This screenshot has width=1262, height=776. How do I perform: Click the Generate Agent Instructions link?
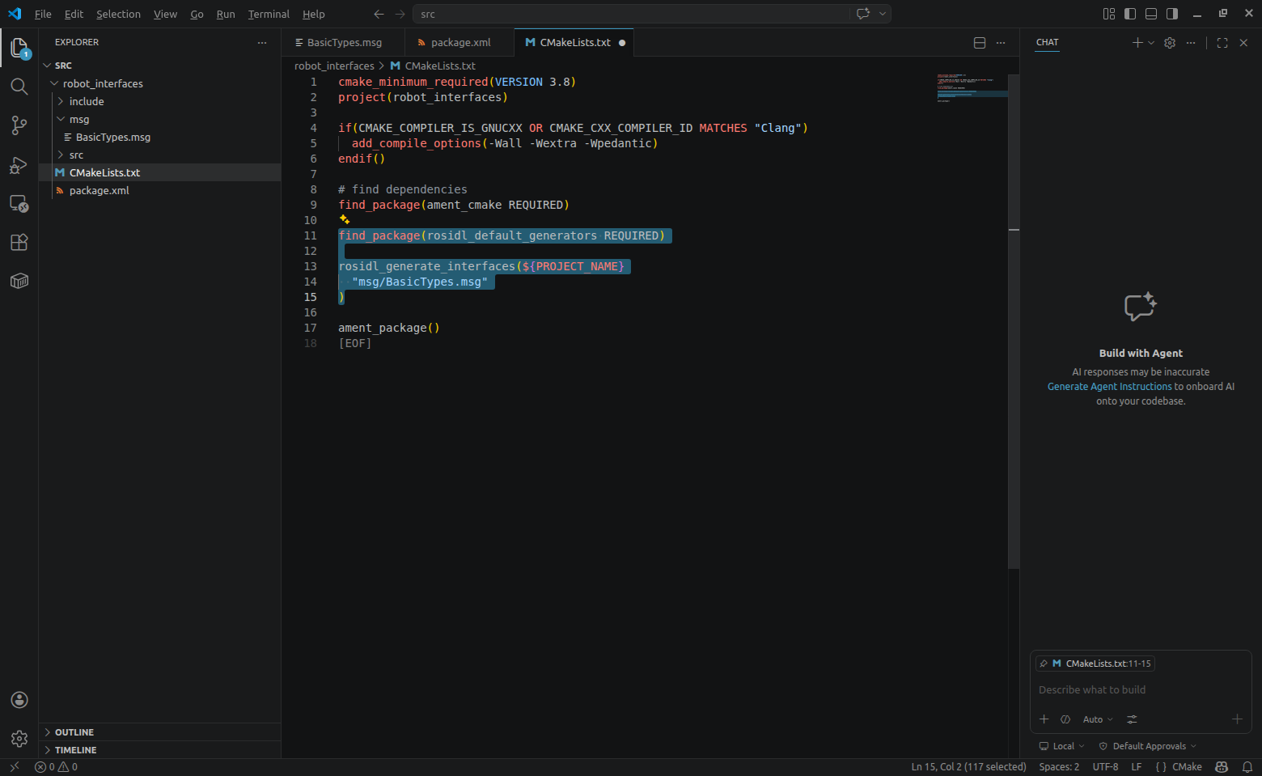1109,387
